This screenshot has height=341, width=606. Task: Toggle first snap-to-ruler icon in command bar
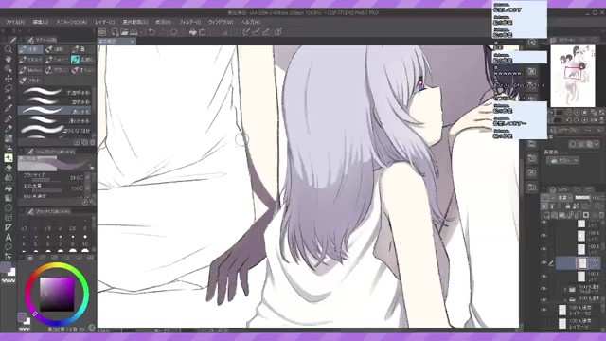(x=246, y=32)
